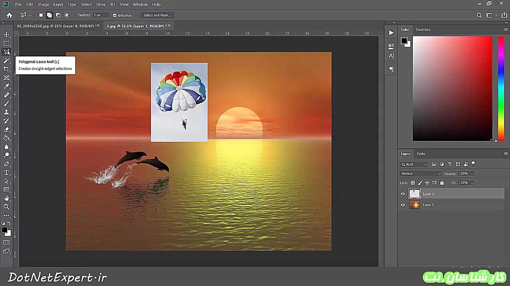Switch to the 02_3504x2336.jpg document tab

(x=55, y=26)
